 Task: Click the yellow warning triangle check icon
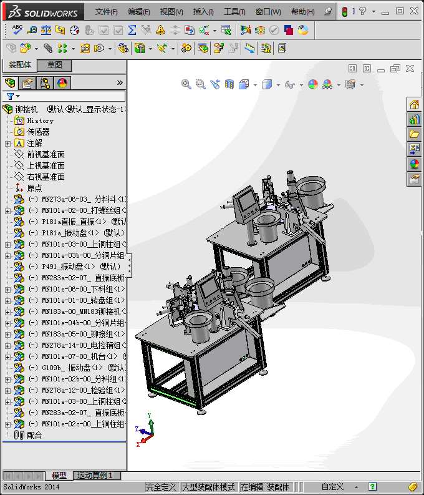coord(160,30)
